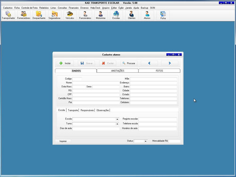Viewport: 236px width, 177px height.
Task: Click the Procurar search button
Action: (129, 63)
